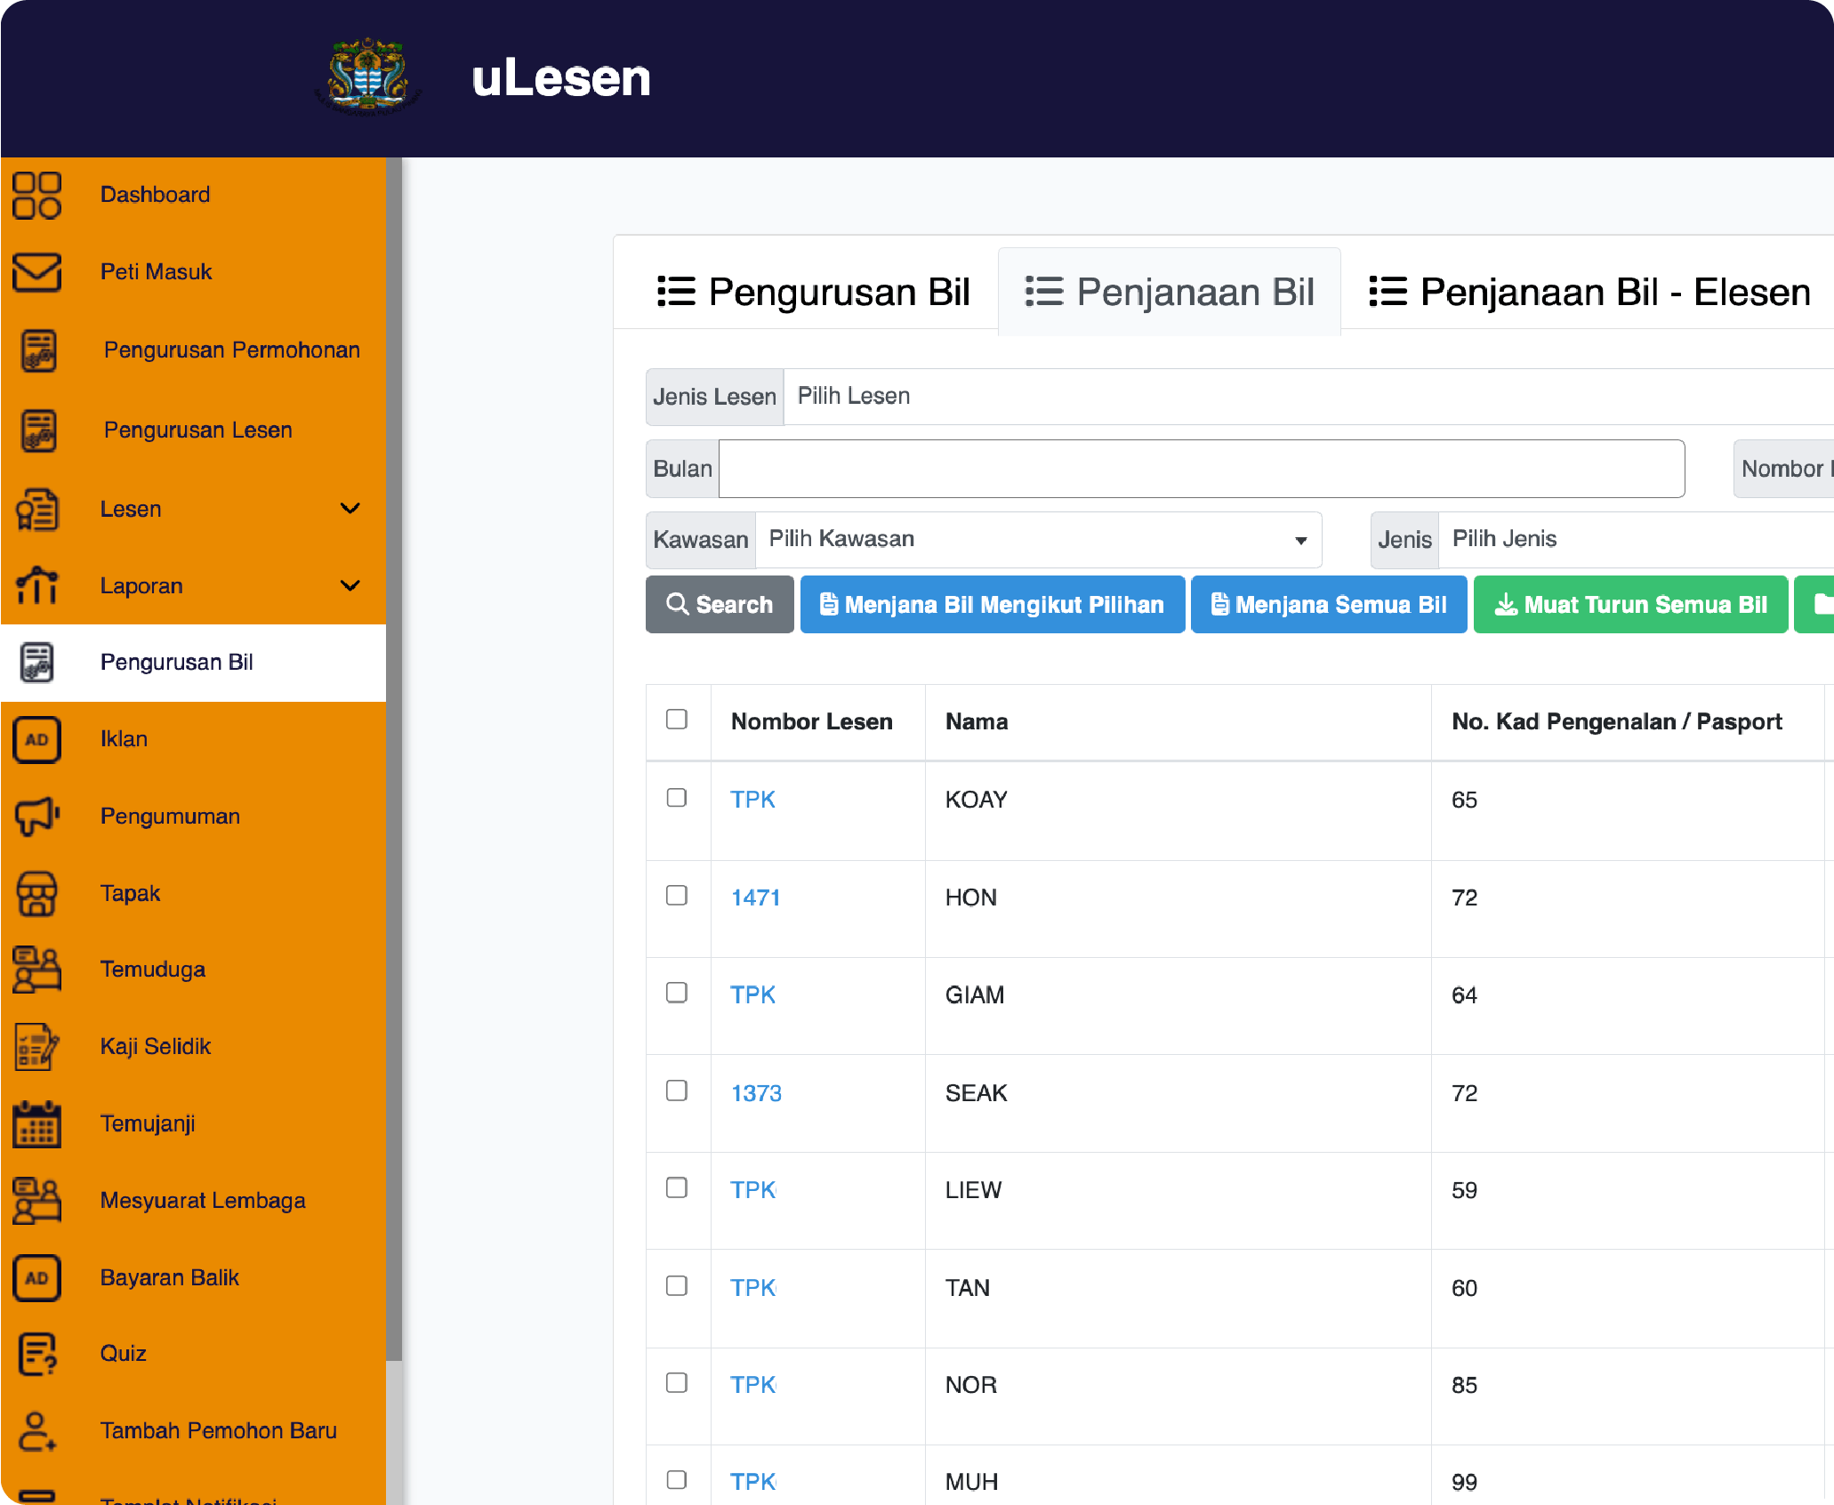Screen dimensions: 1834x1505
Task: Click into the Bulan input field
Action: pyautogui.click(x=1201, y=469)
